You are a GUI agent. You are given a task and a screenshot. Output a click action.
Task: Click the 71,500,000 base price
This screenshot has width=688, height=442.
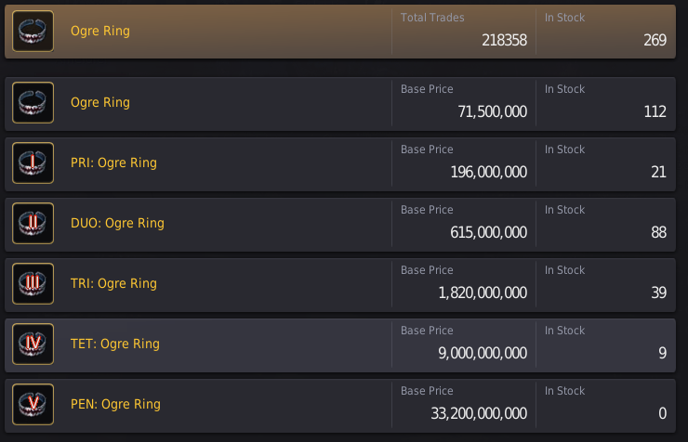tap(493, 112)
